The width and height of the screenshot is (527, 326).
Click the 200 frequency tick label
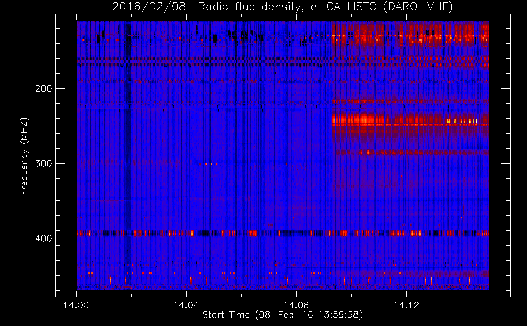(44, 89)
